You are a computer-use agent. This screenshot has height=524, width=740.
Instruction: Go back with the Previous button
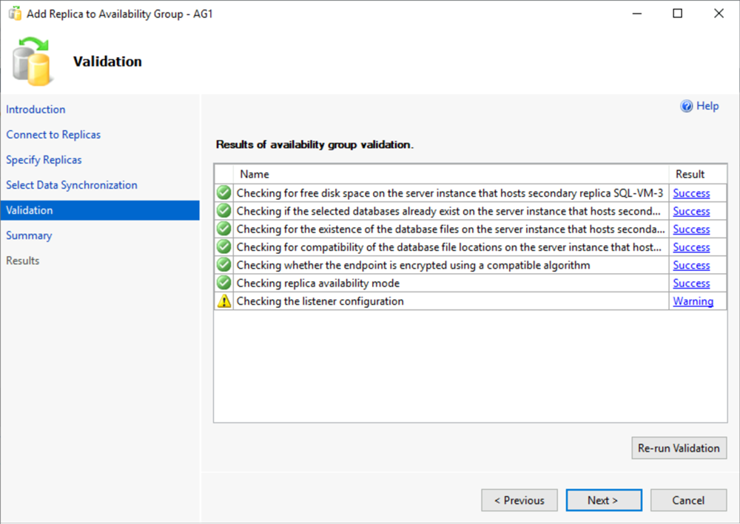tap(519, 500)
